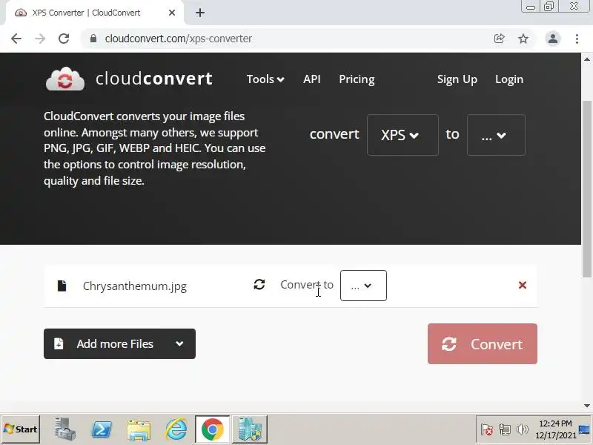This screenshot has width=593, height=445.
Task: Open Windows Explorer folder icon in taskbar
Action: 139,430
